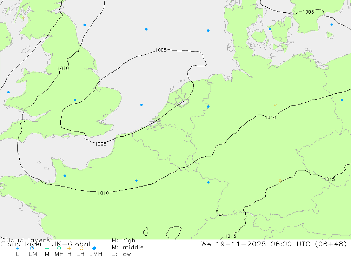
Task: Click the 'Cloud layer UK-Global' title
Action: click(x=45, y=244)
